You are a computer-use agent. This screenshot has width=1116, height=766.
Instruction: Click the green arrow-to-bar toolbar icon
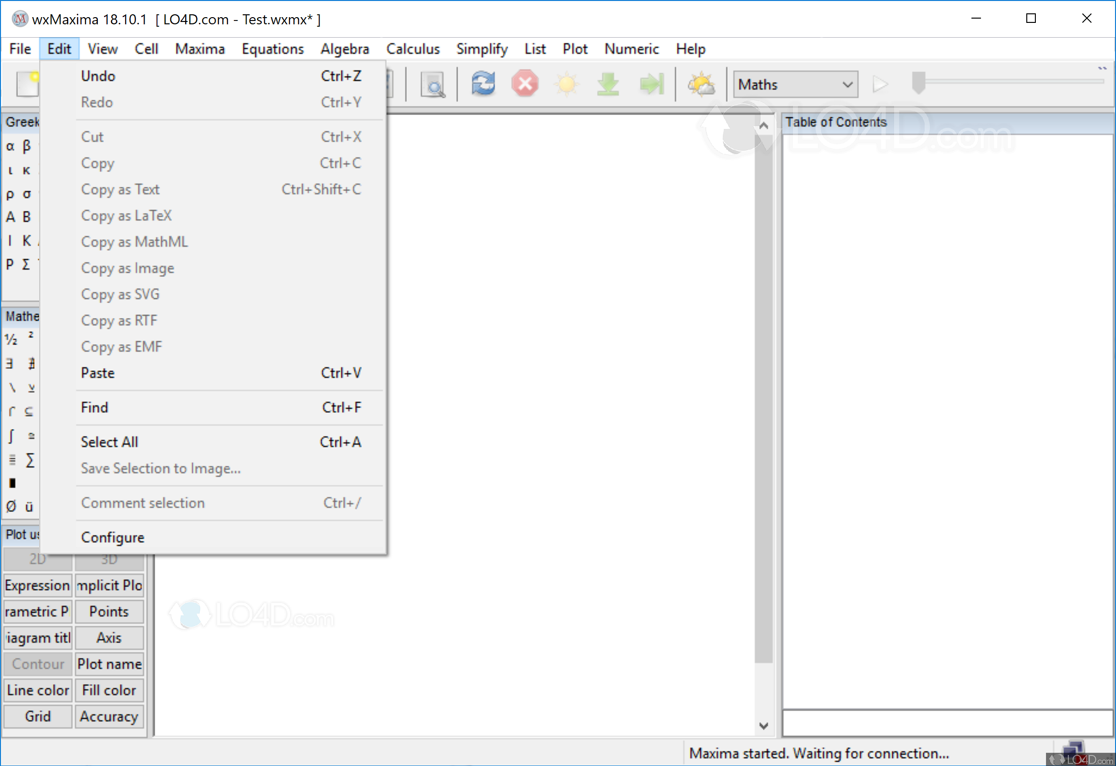click(651, 84)
